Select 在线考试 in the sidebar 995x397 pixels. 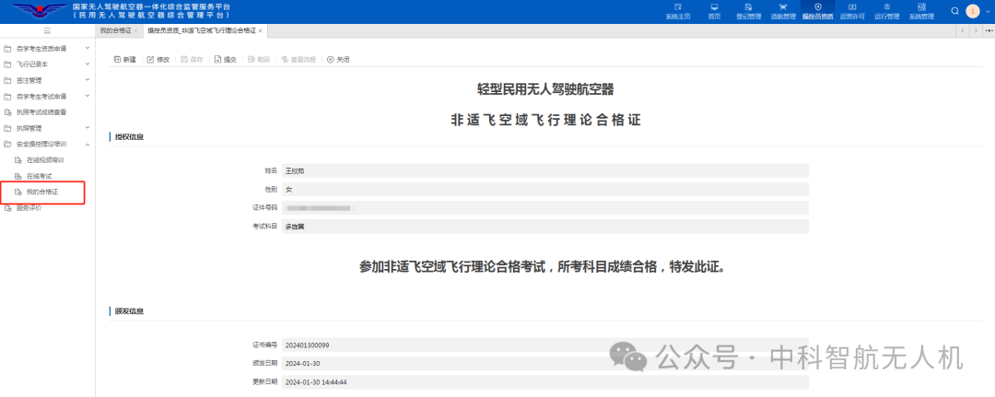(x=39, y=176)
